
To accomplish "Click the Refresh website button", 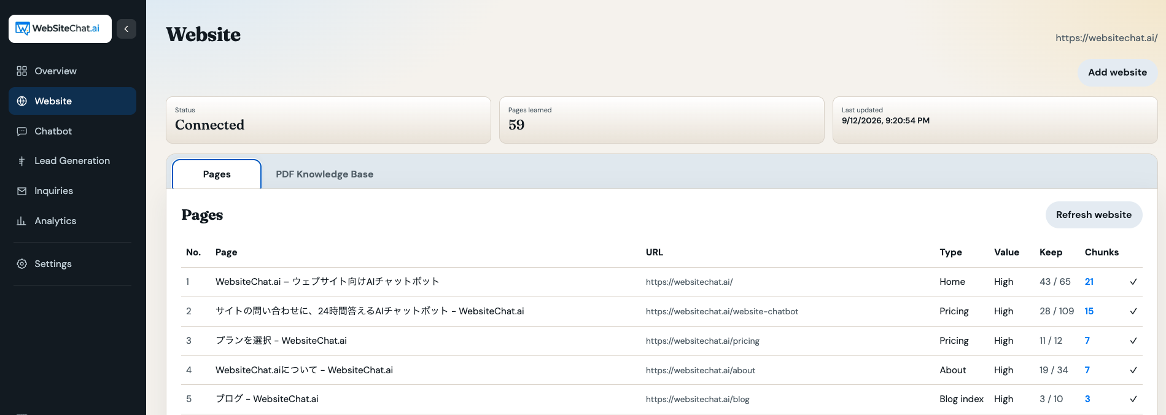I will [1094, 215].
